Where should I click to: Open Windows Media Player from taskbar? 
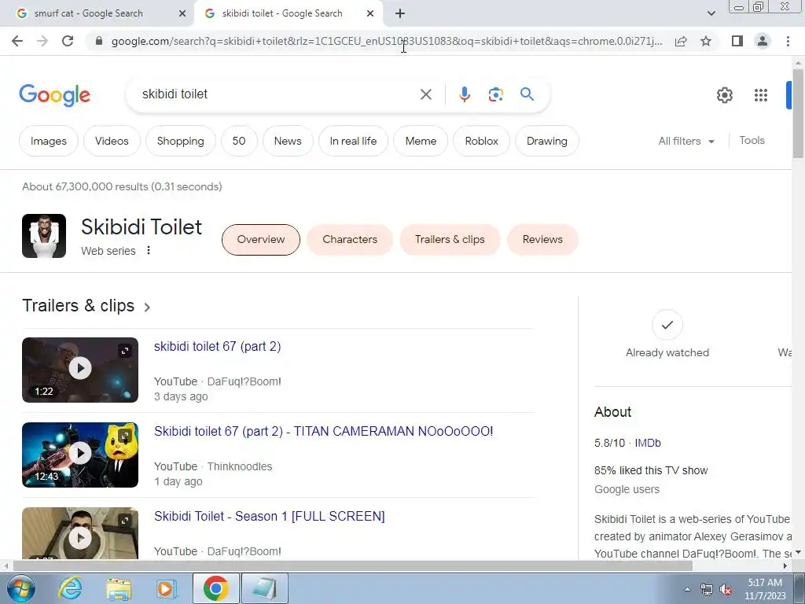(167, 588)
